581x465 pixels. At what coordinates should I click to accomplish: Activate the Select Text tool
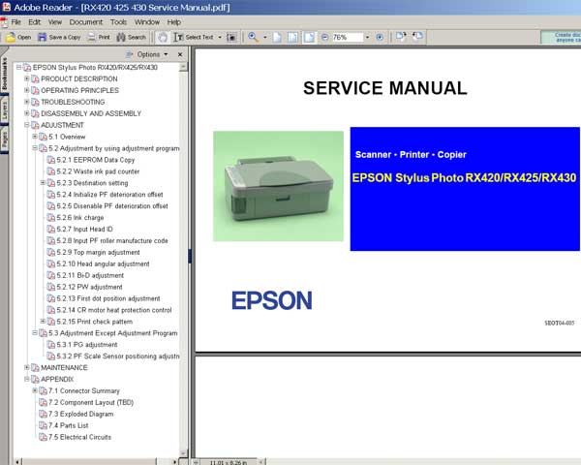pos(194,37)
